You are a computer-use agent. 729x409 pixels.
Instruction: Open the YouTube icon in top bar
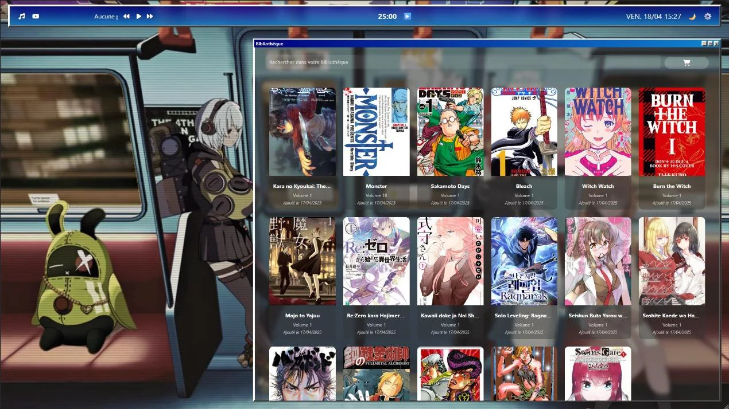point(36,17)
